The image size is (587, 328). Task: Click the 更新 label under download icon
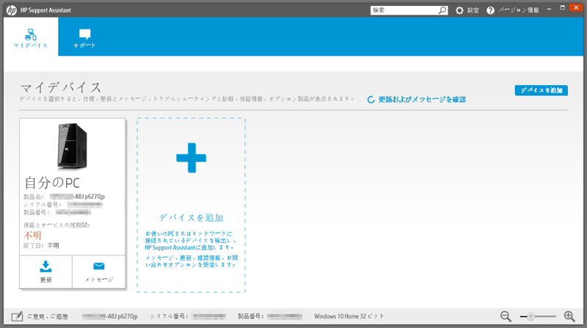click(x=45, y=280)
